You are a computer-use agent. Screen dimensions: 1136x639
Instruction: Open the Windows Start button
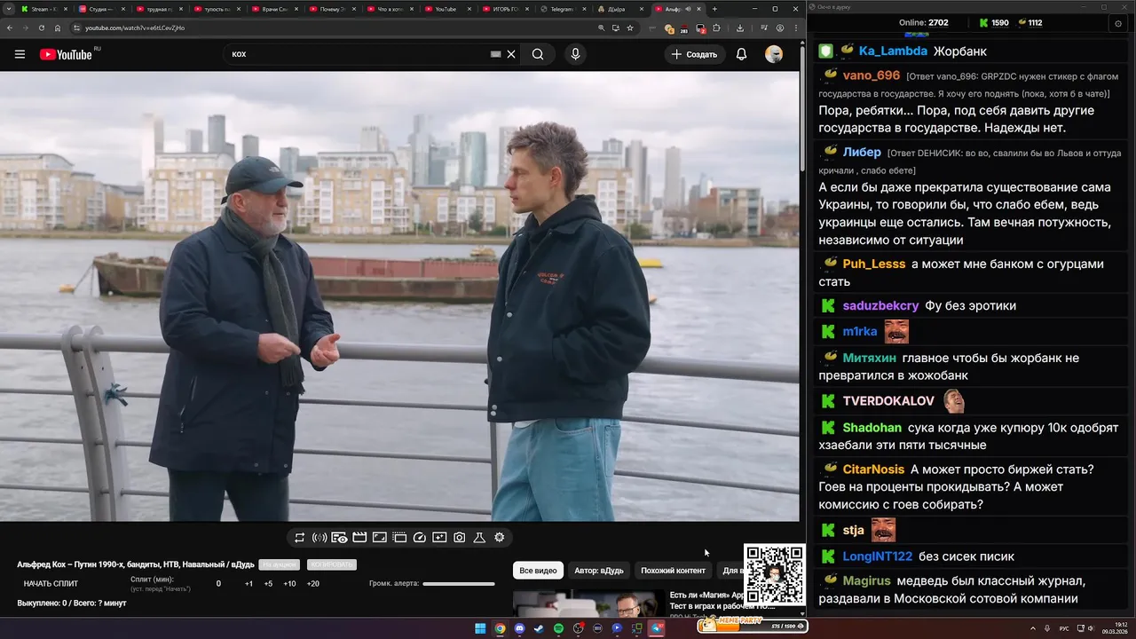click(480, 628)
